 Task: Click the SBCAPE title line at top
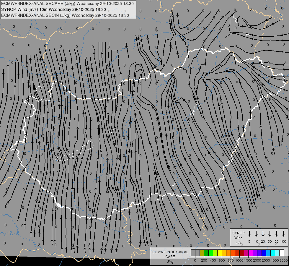pyautogui.click(x=68, y=4)
